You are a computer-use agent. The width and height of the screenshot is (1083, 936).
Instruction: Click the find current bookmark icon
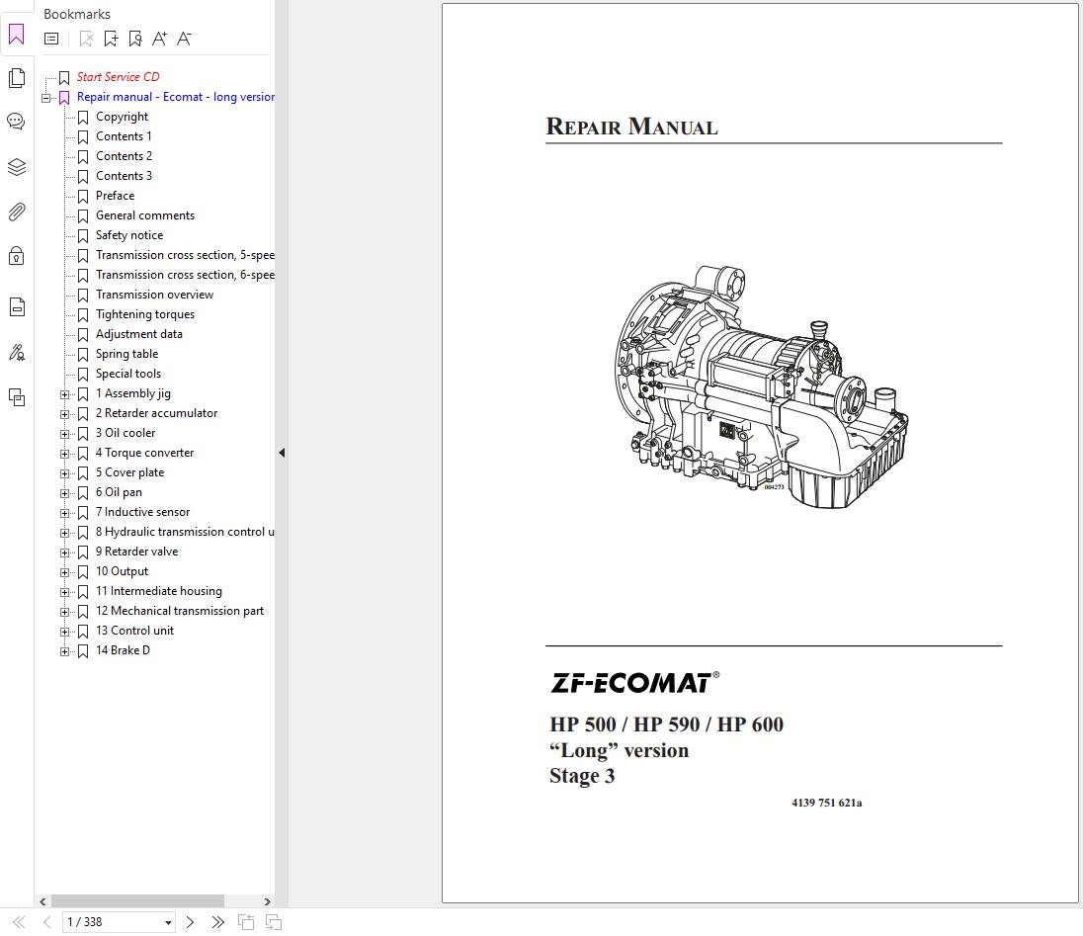135,39
